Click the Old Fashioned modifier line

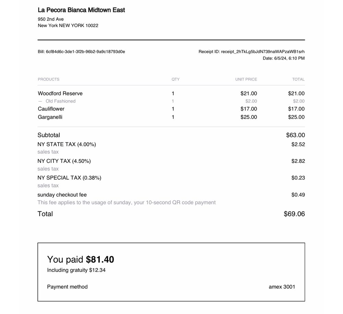60,101
